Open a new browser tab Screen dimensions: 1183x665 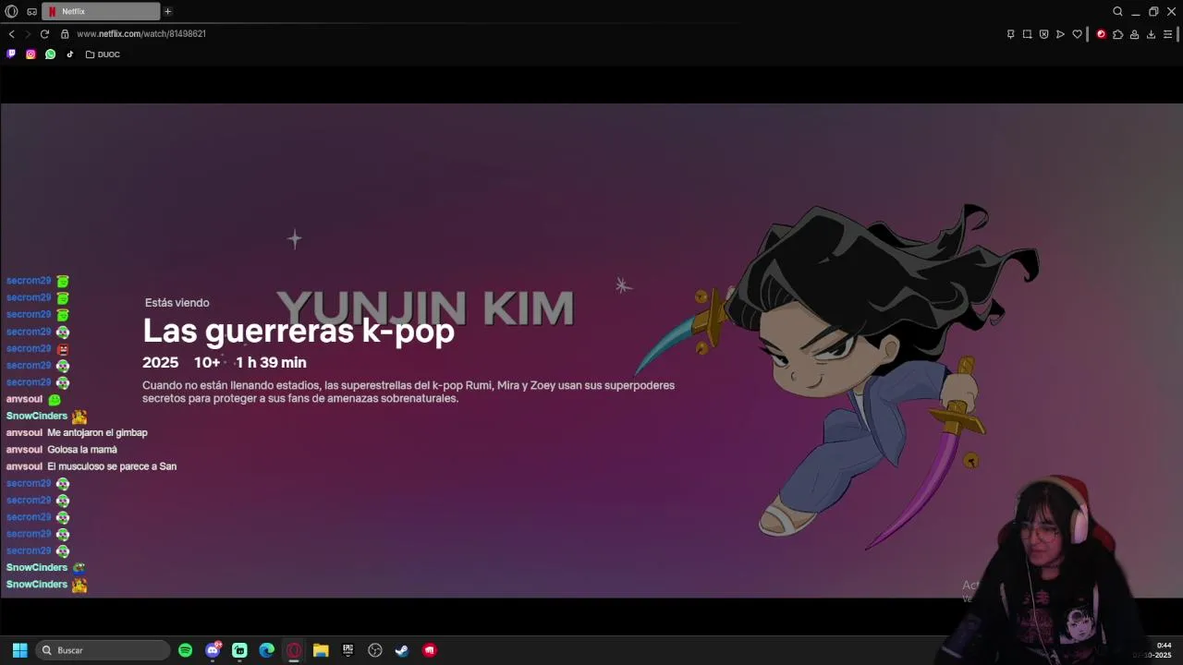tap(167, 11)
